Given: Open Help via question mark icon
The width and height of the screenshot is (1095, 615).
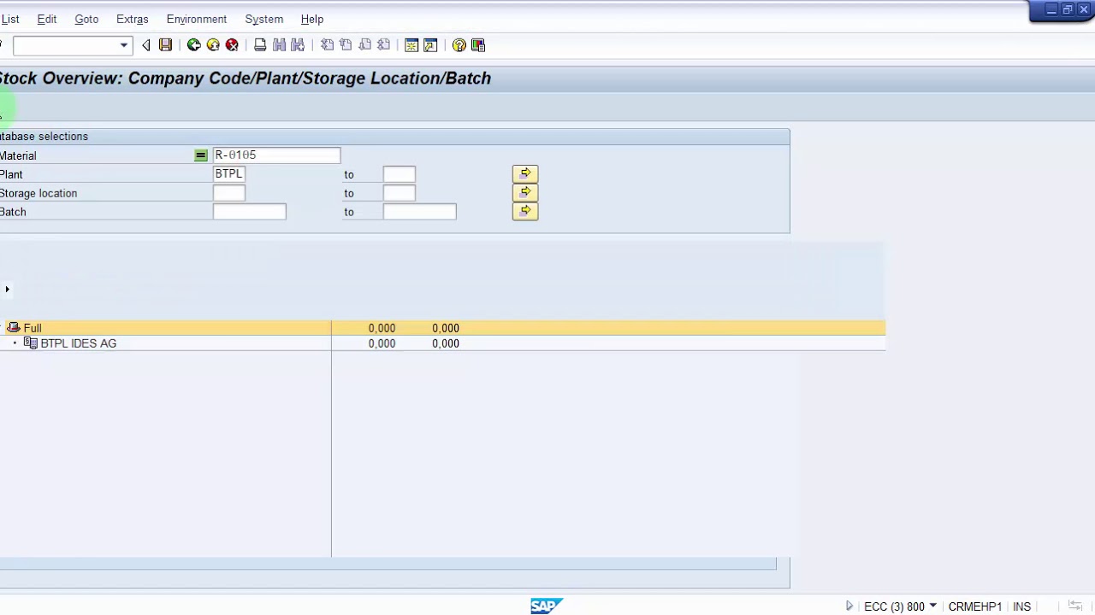Looking at the screenshot, I should click(x=459, y=45).
